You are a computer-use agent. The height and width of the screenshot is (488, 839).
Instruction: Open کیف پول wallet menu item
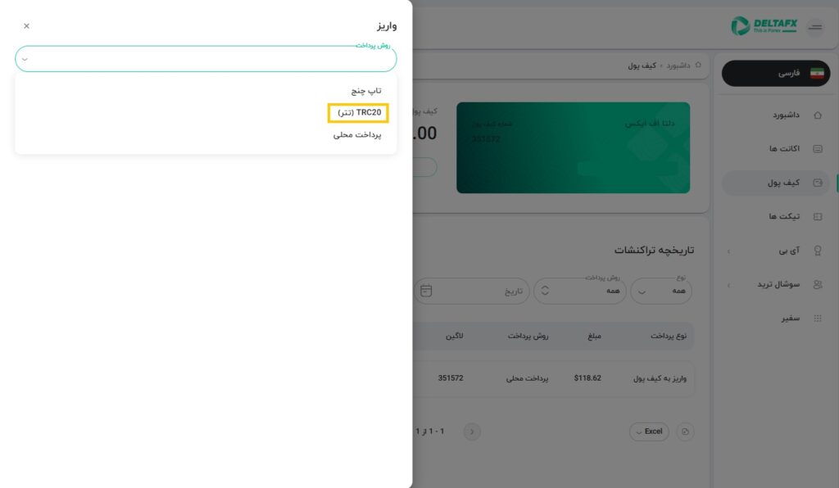[x=776, y=183]
